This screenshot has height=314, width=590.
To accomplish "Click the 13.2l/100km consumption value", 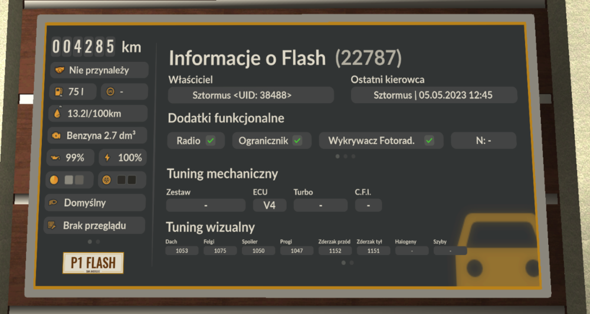I will coord(94,114).
